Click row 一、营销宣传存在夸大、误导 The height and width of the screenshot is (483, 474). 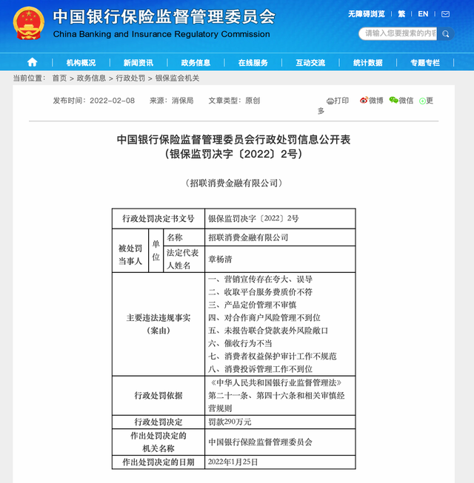pos(260,279)
